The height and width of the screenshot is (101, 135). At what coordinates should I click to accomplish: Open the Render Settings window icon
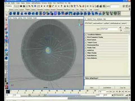(104, 6)
